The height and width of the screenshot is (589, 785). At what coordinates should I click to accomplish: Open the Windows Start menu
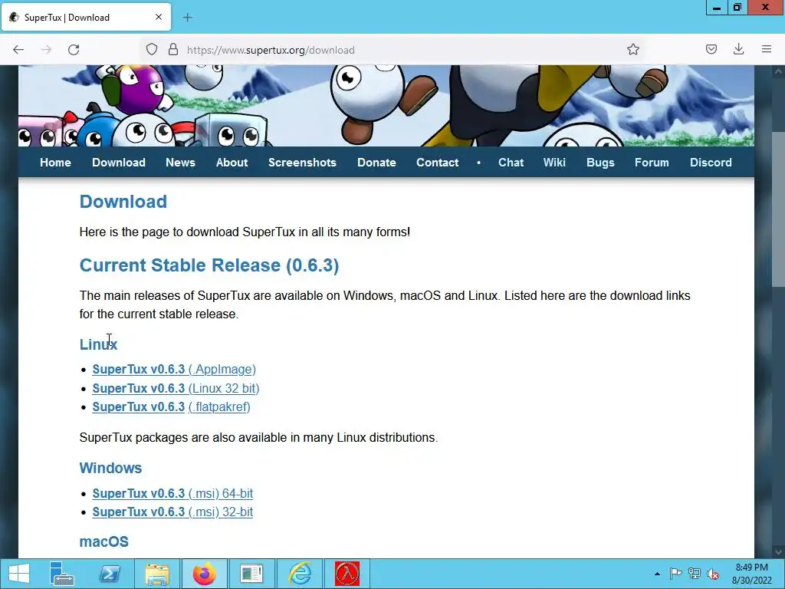[19, 574]
